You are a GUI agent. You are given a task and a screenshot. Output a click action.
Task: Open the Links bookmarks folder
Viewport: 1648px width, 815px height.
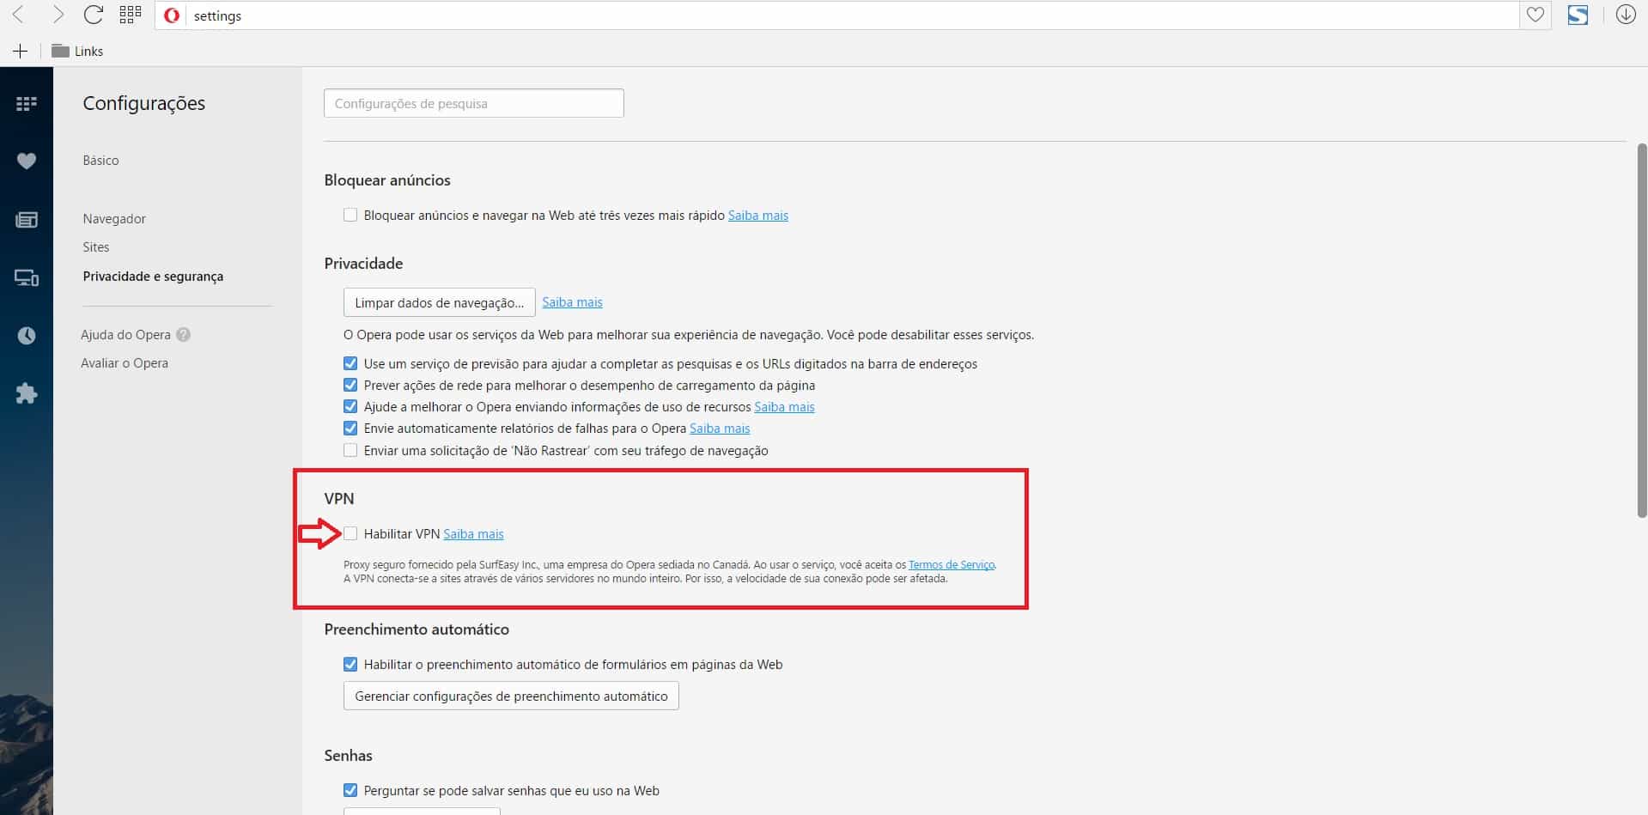pos(77,51)
